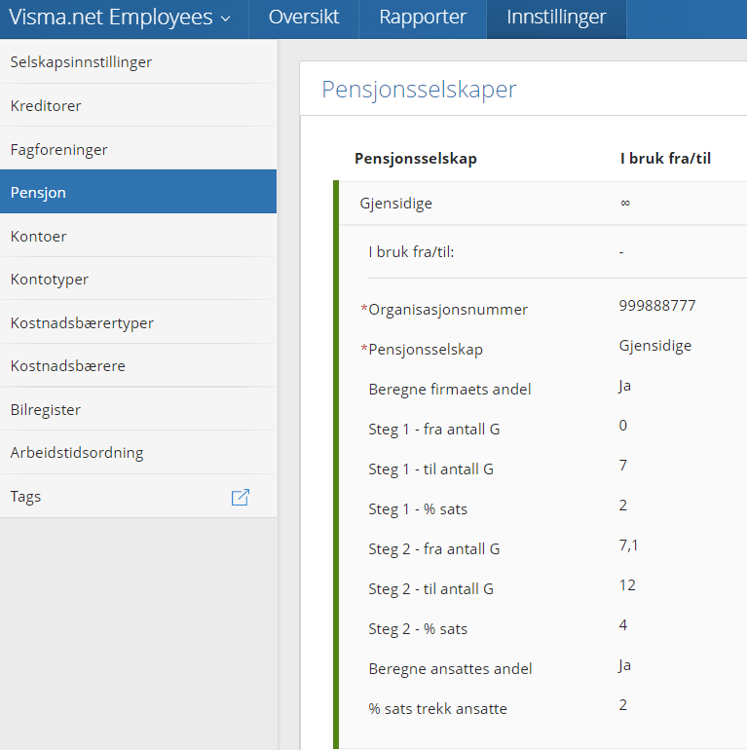Collapse the Gjensidige pension company row
Viewport: 747px width, 750px height.
pyautogui.click(x=542, y=203)
